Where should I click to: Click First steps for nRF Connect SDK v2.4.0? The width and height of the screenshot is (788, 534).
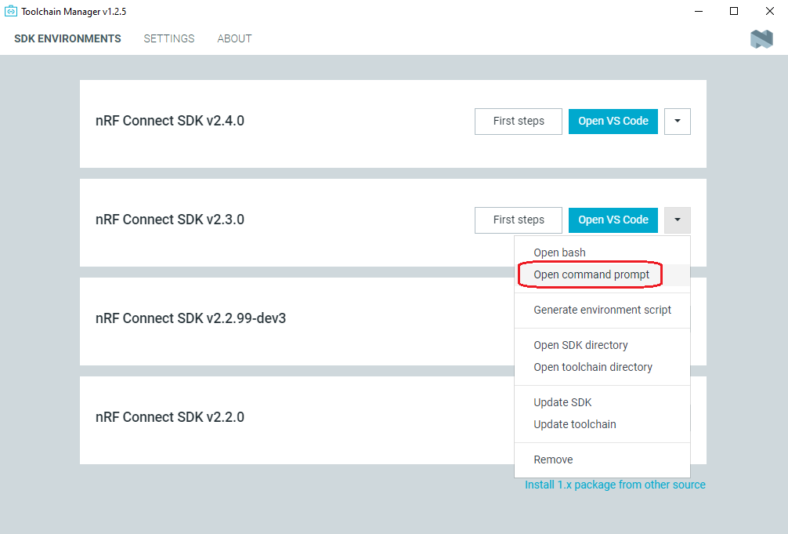[518, 122]
